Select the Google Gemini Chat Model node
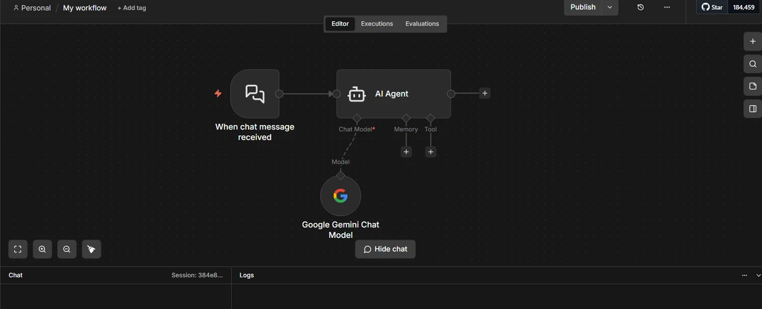The image size is (762, 309). tap(340, 196)
